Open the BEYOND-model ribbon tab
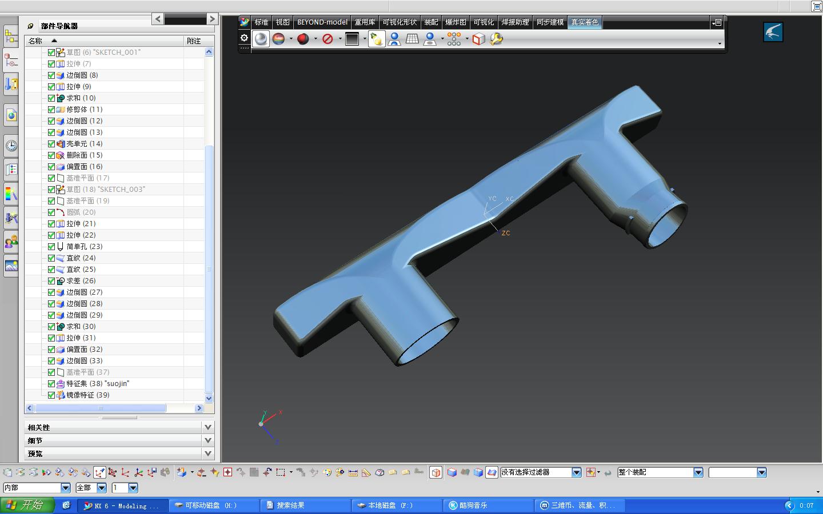823x514 pixels. [322, 22]
